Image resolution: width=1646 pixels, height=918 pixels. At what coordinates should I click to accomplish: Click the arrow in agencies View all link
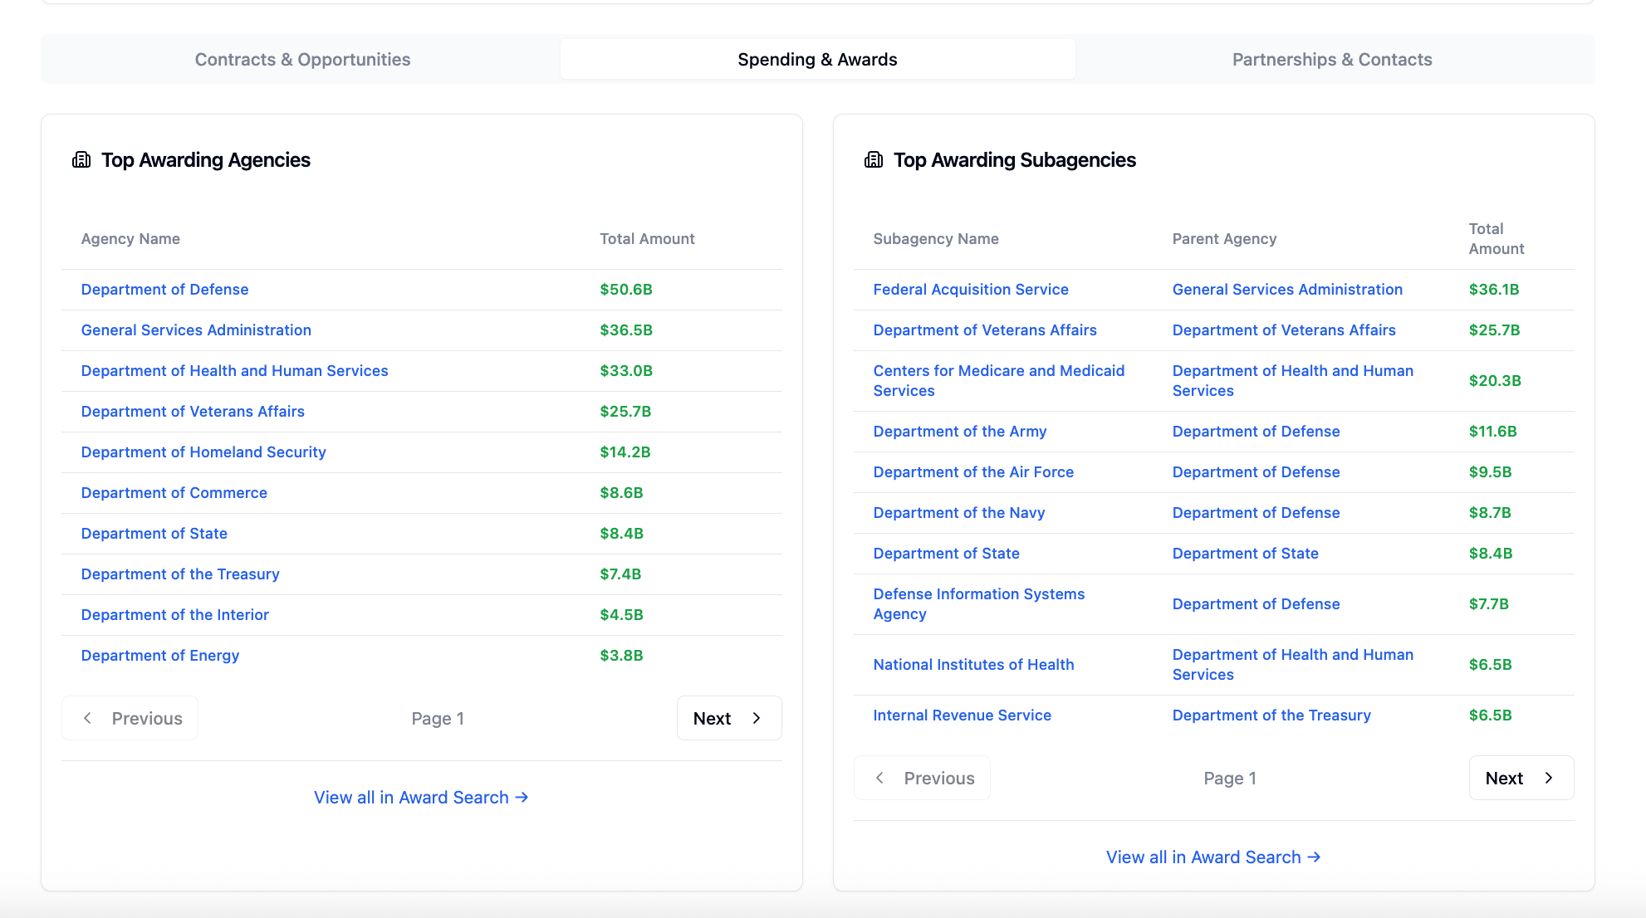(x=523, y=797)
